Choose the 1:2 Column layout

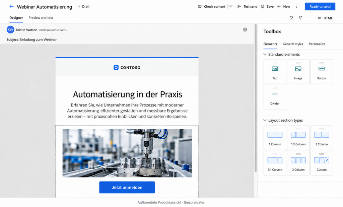coord(298,138)
